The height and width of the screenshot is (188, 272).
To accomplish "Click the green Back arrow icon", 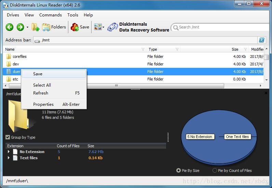I will [x=9, y=27].
